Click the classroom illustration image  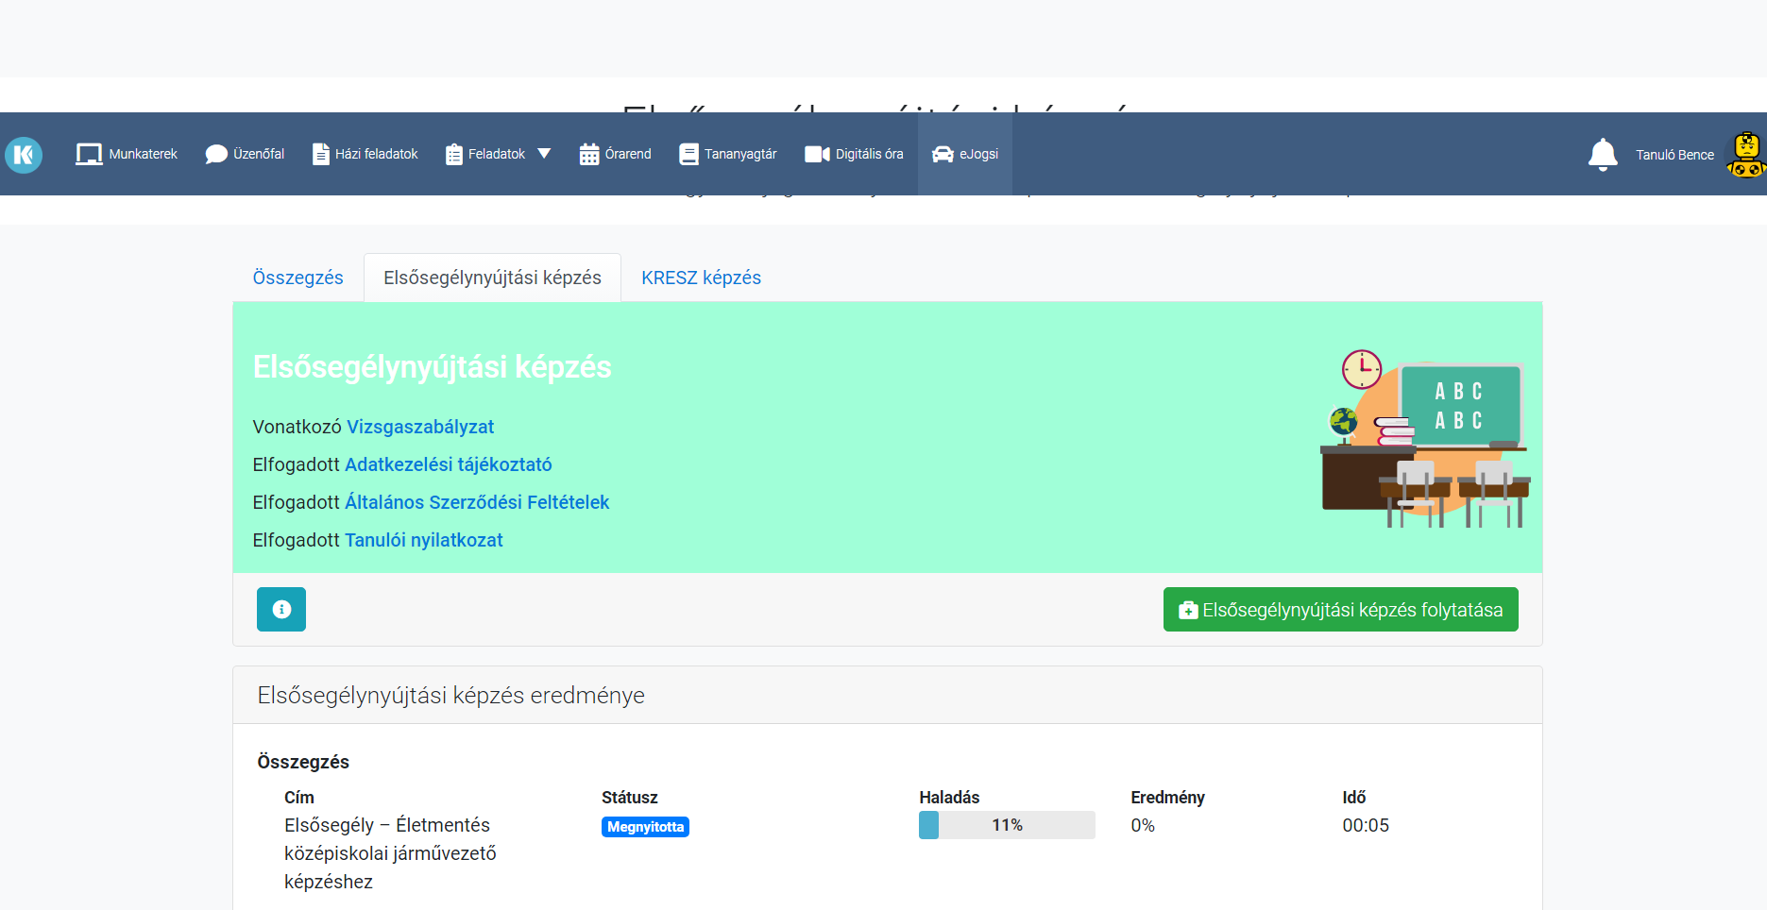(x=1425, y=438)
